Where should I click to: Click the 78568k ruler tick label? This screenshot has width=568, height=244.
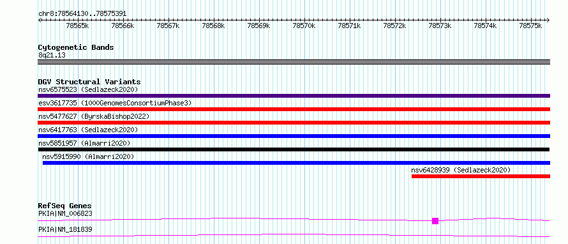pos(213,26)
